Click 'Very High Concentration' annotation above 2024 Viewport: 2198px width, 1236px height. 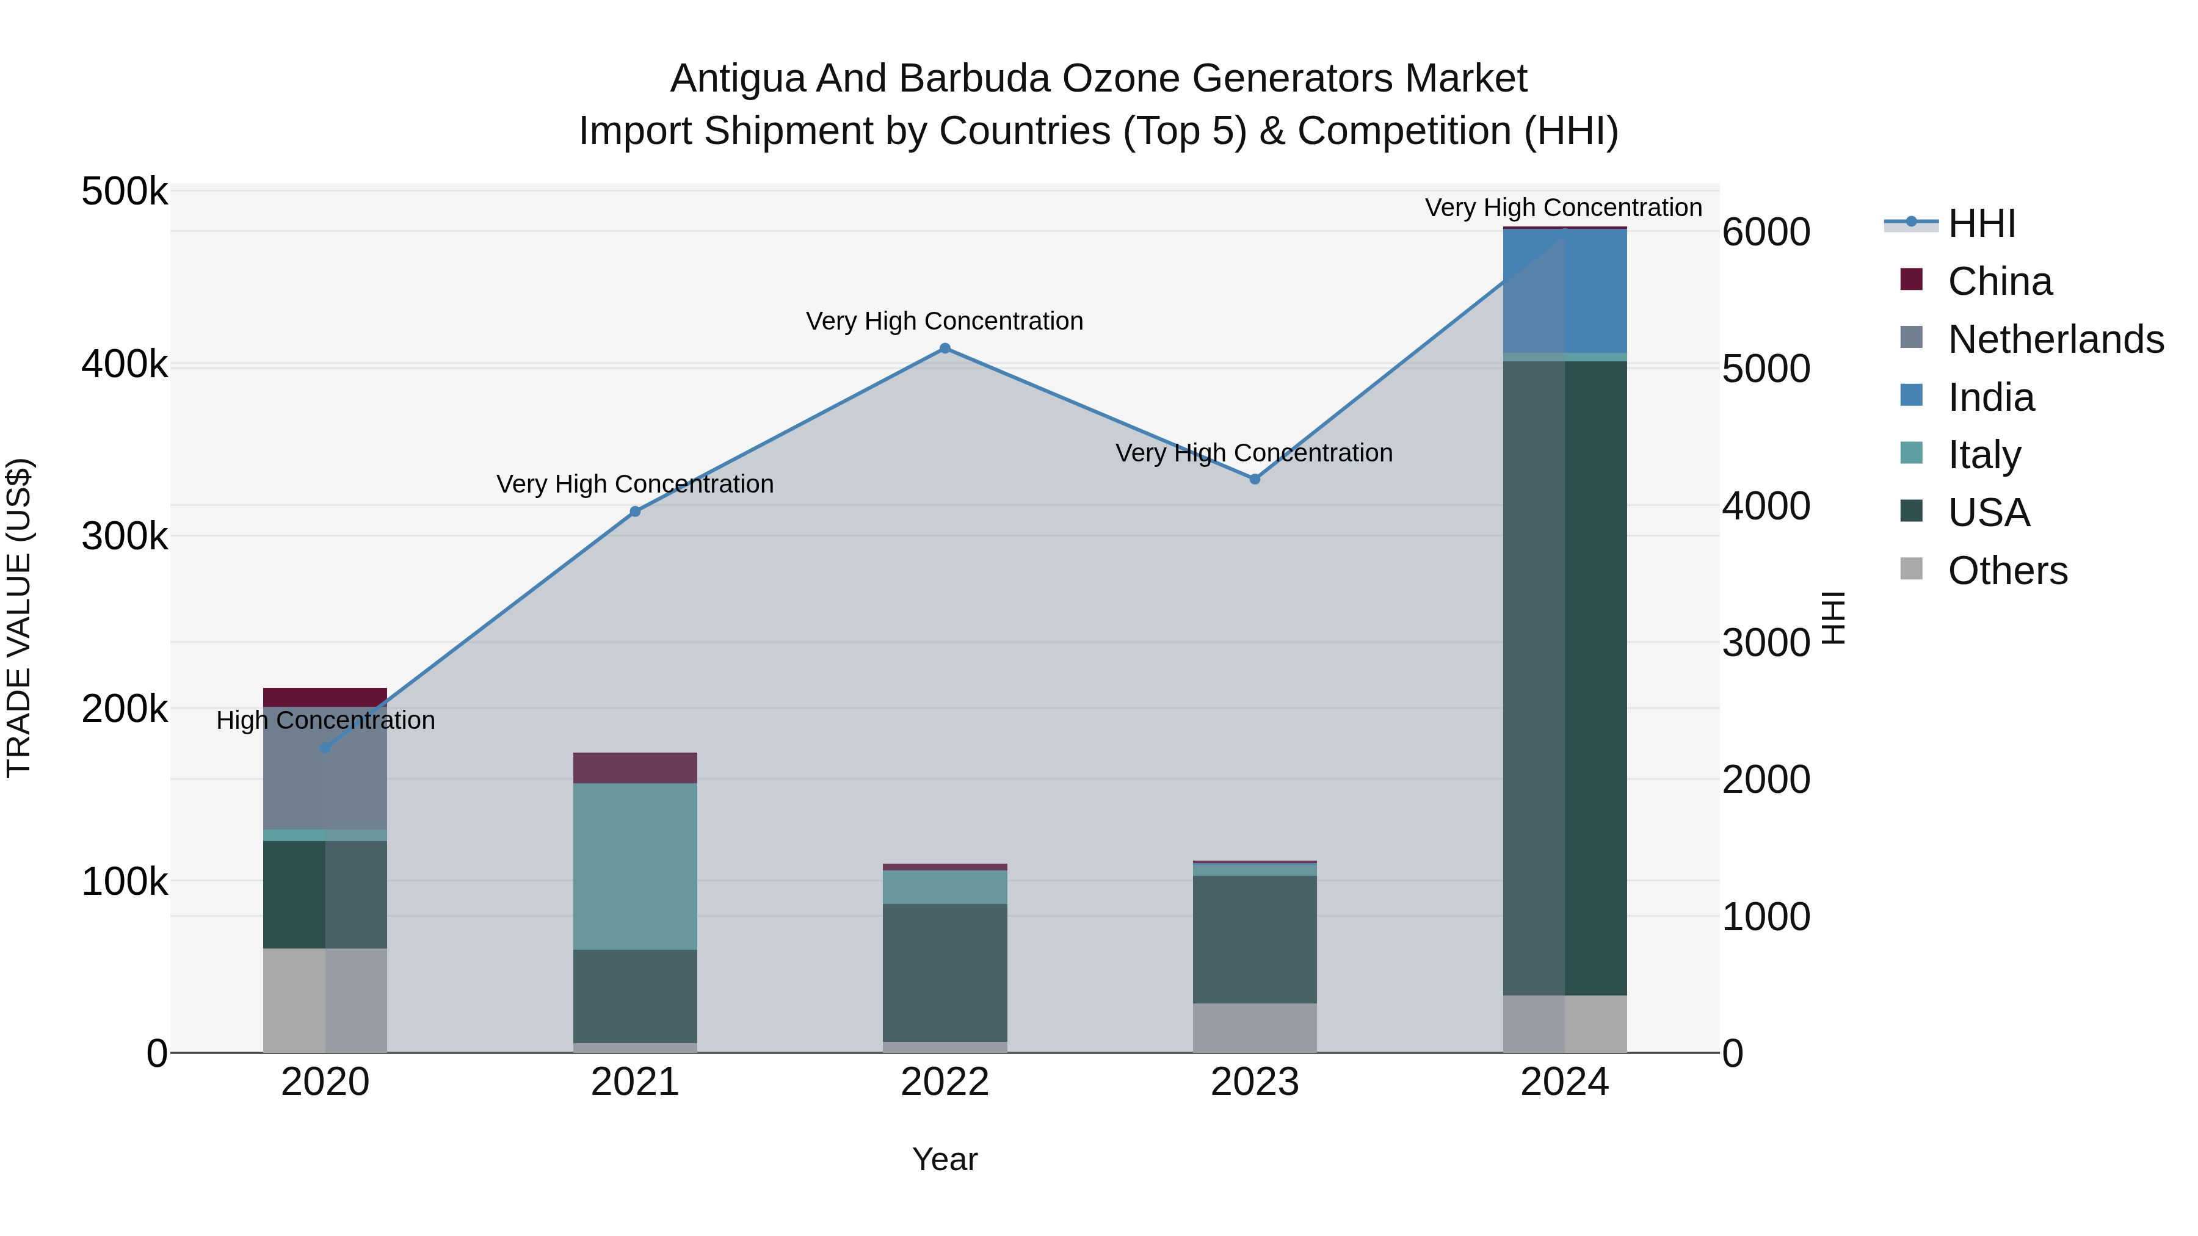pyautogui.click(x=1563, y=208)
